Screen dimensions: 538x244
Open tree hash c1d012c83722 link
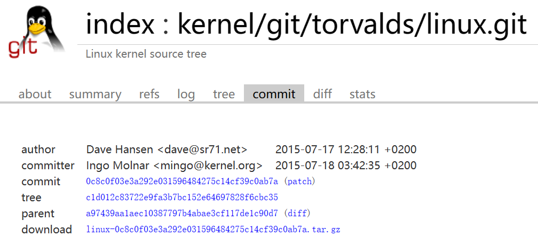tap(182, 198)
